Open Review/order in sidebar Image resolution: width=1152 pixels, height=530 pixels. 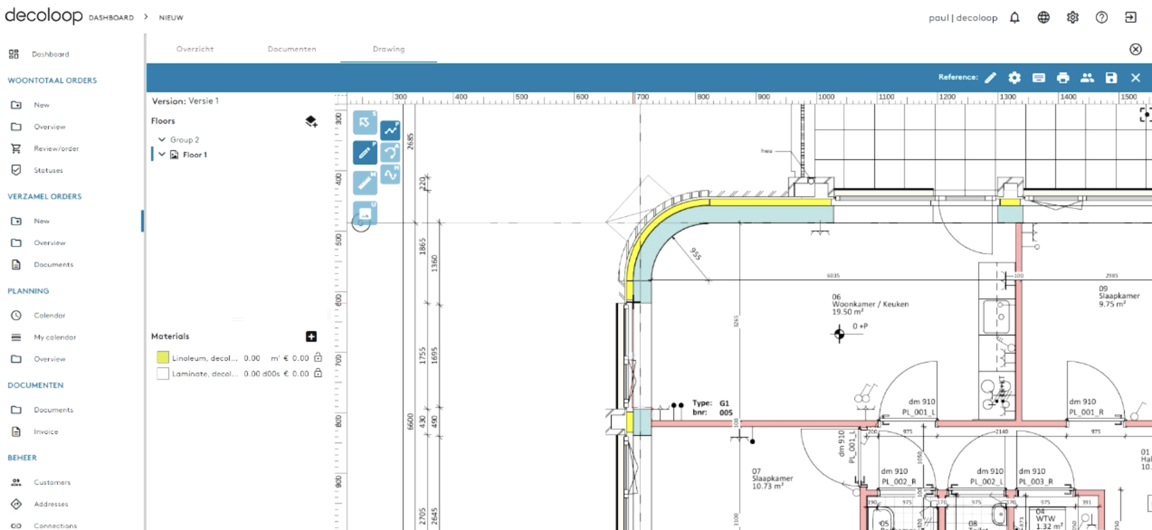click(x=56, y=148)
